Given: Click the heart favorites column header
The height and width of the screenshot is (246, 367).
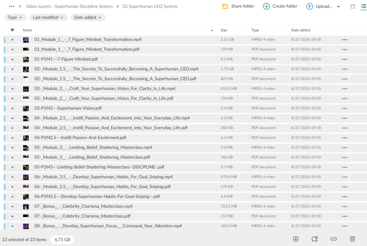Looking at the screenshot, I should [x=12, y=30].
